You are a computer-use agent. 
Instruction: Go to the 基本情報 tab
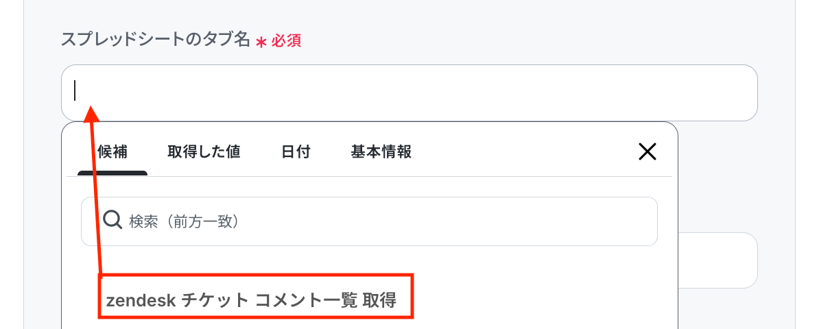(x=381, y=152)
